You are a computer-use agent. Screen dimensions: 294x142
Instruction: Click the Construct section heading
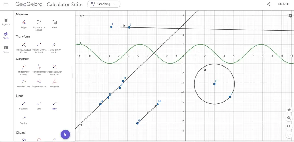pos(23,59)
